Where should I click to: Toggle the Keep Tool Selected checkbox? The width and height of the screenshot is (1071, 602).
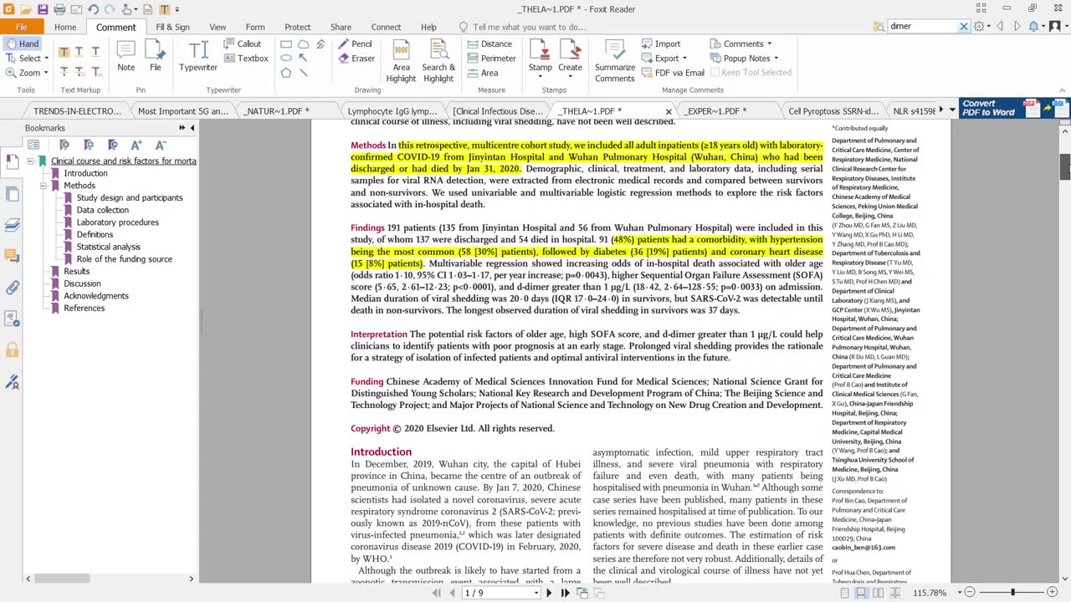tap(751, 73)
